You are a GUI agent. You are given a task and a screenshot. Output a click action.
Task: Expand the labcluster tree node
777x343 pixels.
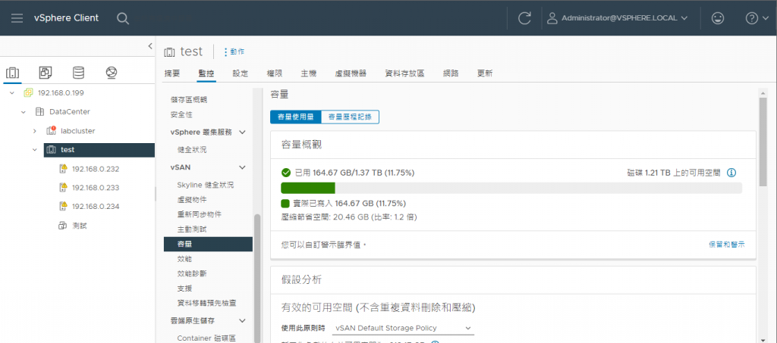tap(35, 130)
